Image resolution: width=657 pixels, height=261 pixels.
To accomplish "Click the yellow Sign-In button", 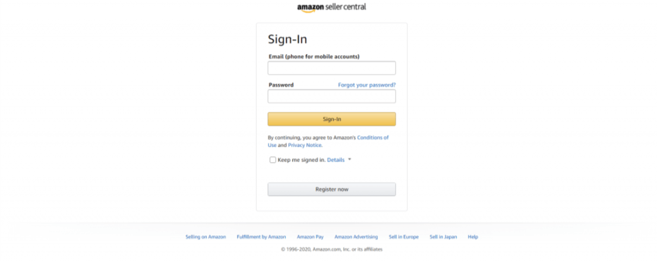I will [x=331, y=119].
